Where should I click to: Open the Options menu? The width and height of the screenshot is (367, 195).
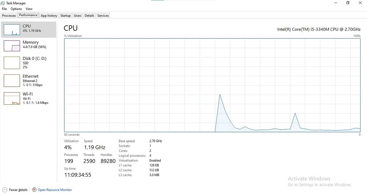point(16,9)
